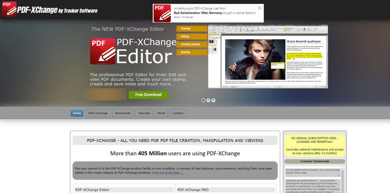Image resolution: width=390 pixels, height=193 pixels.
Task: Click the testimonials scrollbar
Action: [343, 180]
